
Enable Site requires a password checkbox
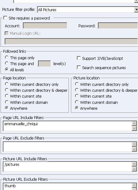[5, 18]
